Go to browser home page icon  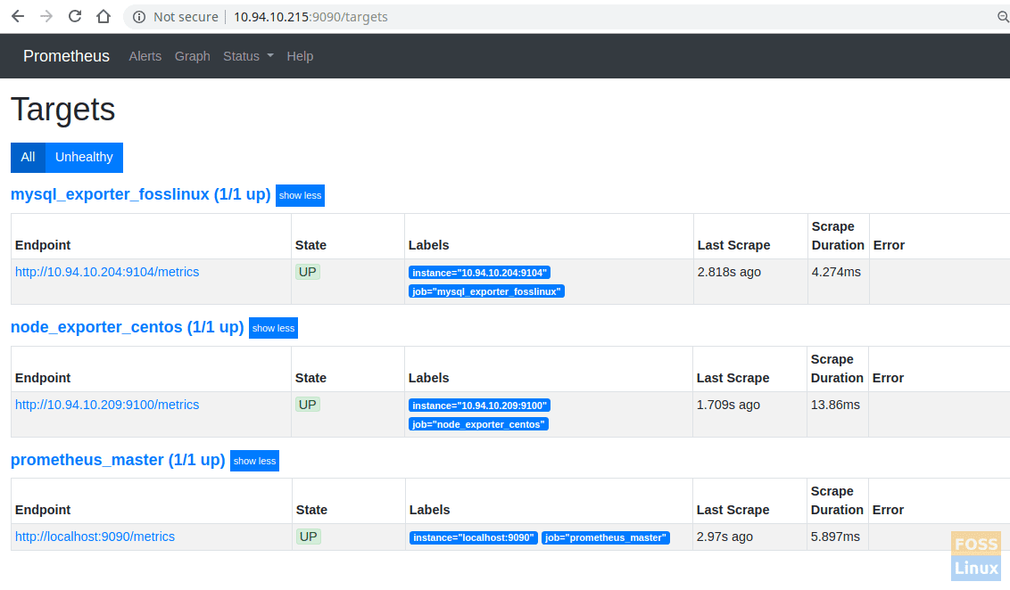[103, 16]
